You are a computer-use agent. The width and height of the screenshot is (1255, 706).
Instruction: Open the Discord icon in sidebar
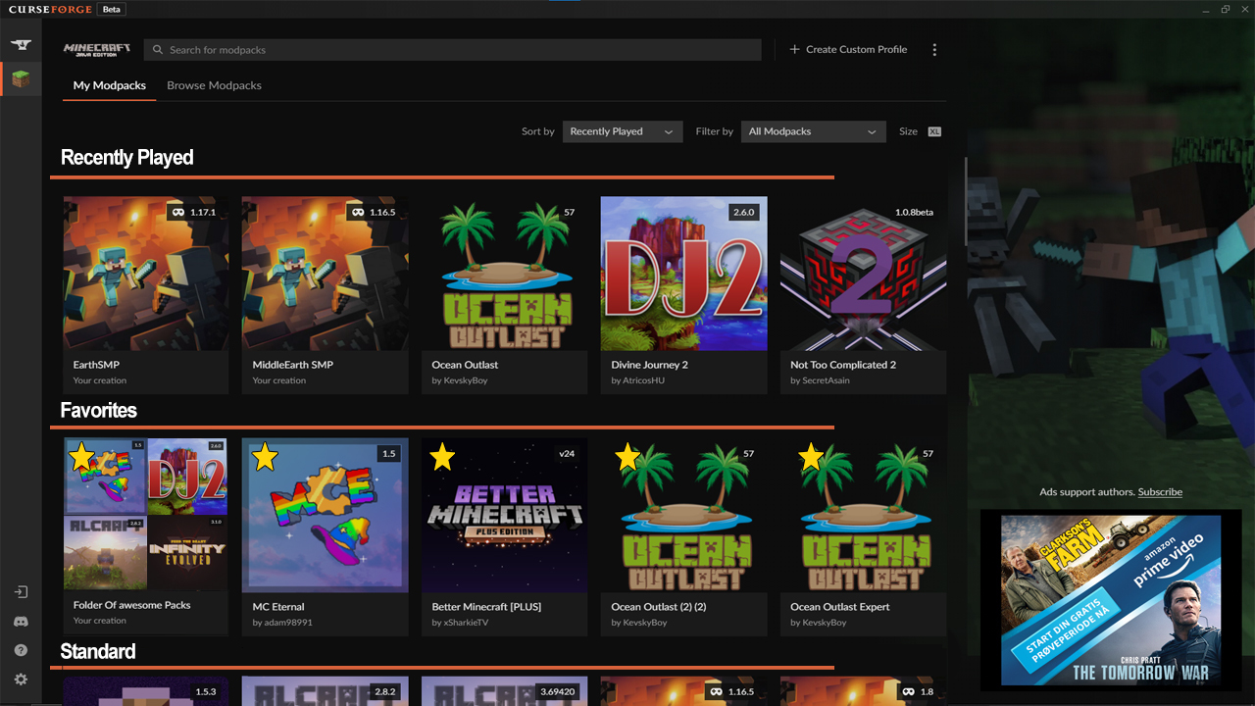point(21,622)
